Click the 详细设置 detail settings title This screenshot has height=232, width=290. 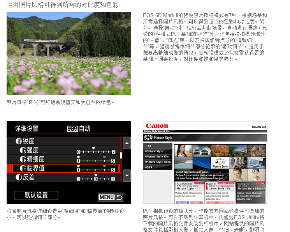[x=26, y=129]
